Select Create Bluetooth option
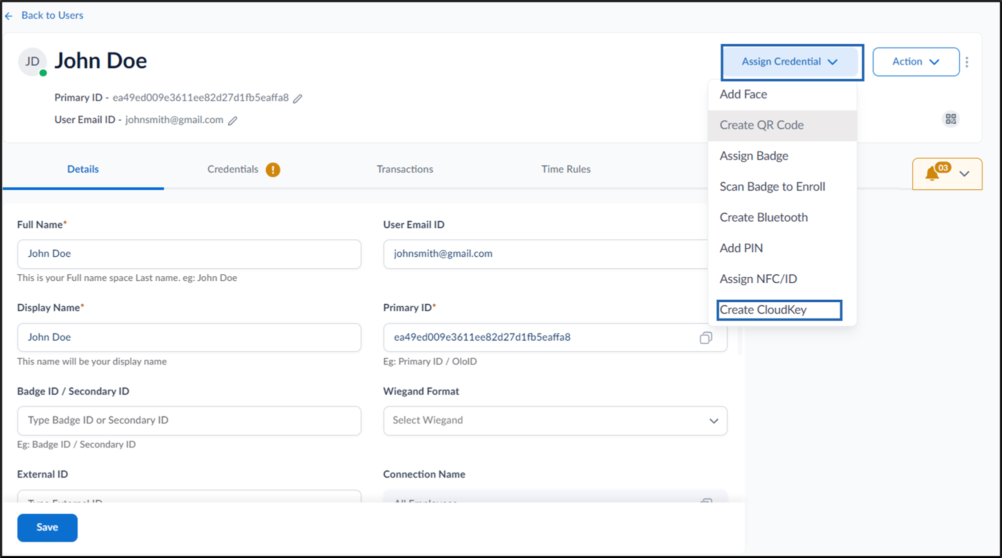Screen dimensions: 1002x558 pyautogui.click(x=782, y=218)
